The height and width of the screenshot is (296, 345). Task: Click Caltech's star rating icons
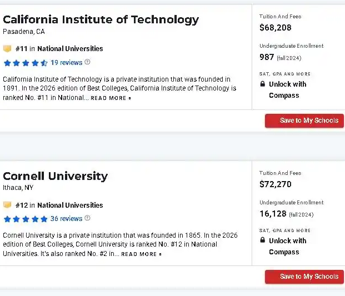tap(25, 63)
